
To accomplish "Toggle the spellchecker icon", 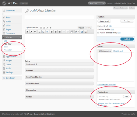I will [76, 32].
